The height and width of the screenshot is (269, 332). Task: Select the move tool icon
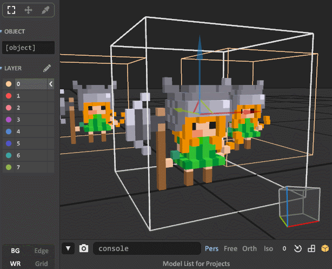point(28,10)
